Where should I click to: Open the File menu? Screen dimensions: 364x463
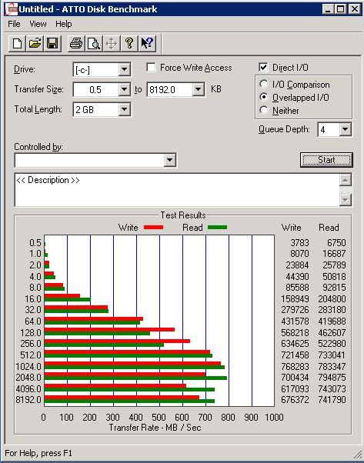click(x=14, y=24)
